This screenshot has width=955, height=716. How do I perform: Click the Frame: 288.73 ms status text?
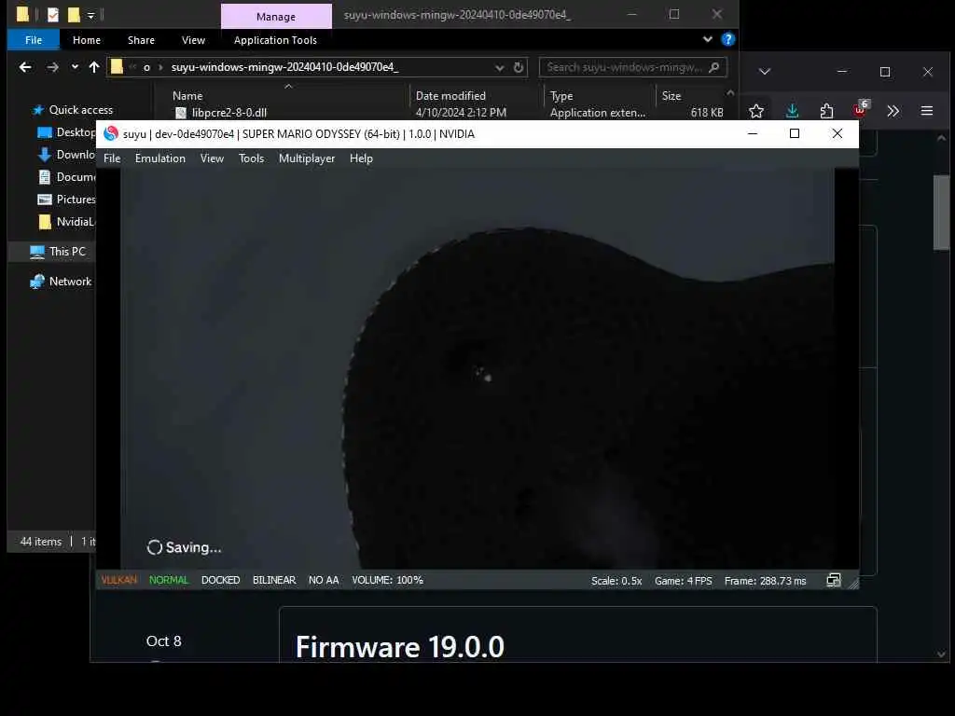click(x=765, y=581)
